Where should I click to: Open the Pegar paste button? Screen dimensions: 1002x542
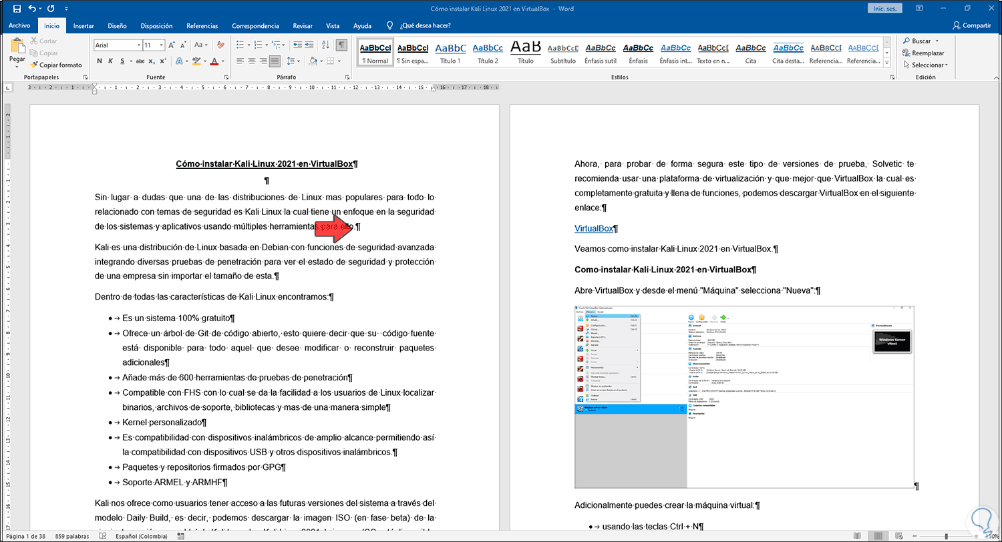[17, 52]
